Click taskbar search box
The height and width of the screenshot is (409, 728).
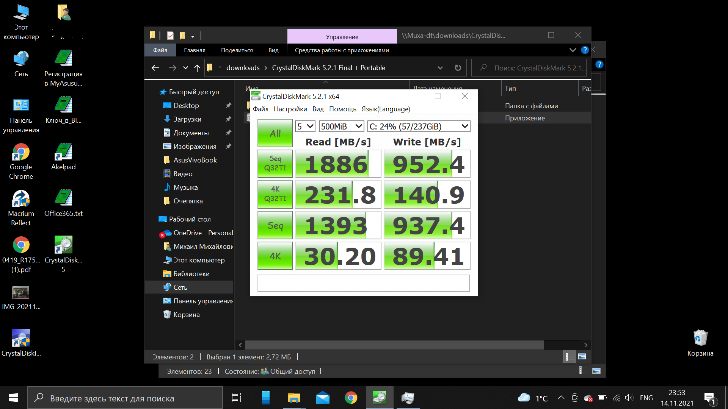[125, 398]
